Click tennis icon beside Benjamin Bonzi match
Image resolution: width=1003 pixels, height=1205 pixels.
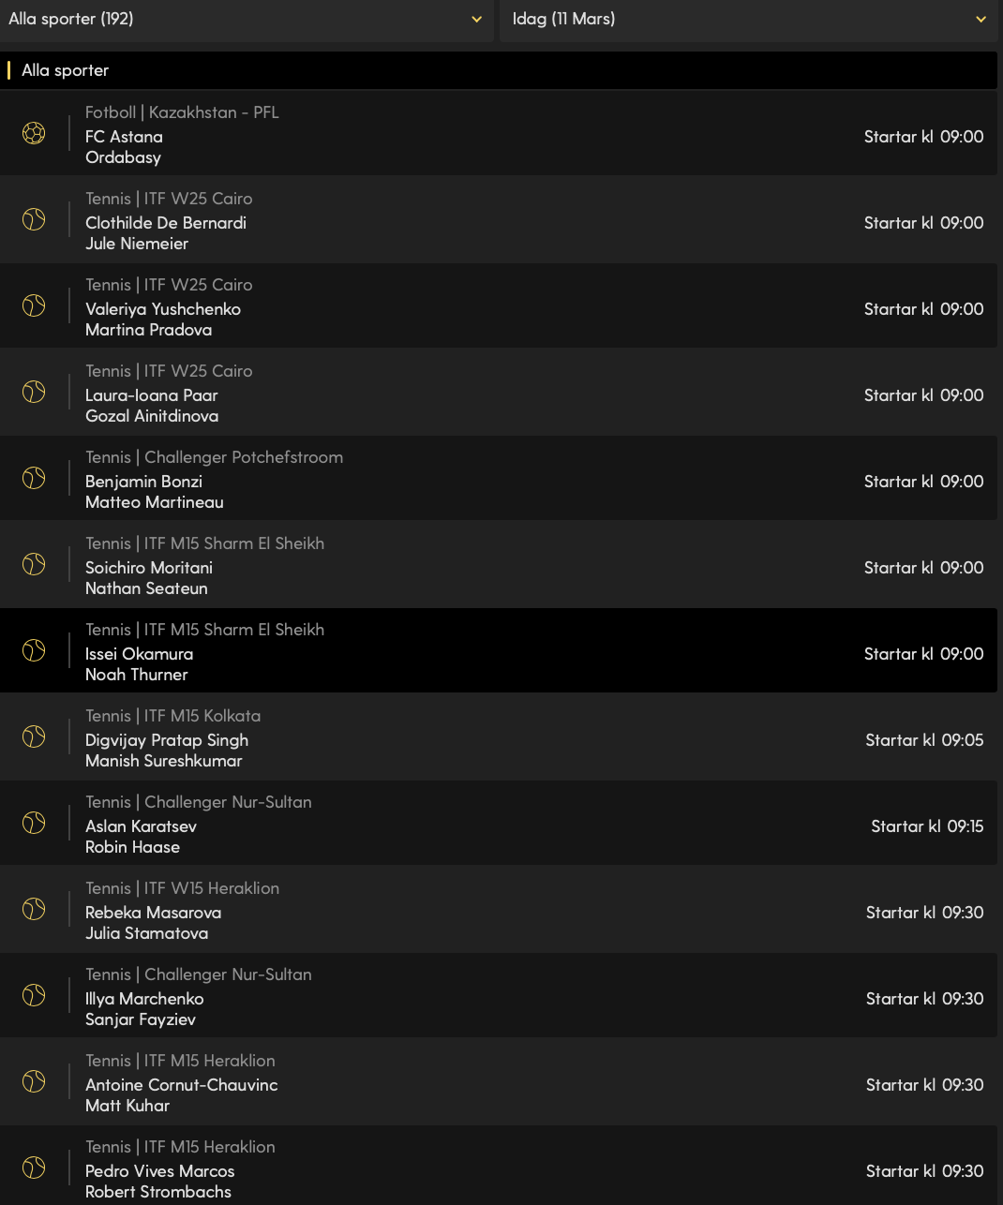pos(34,478)
